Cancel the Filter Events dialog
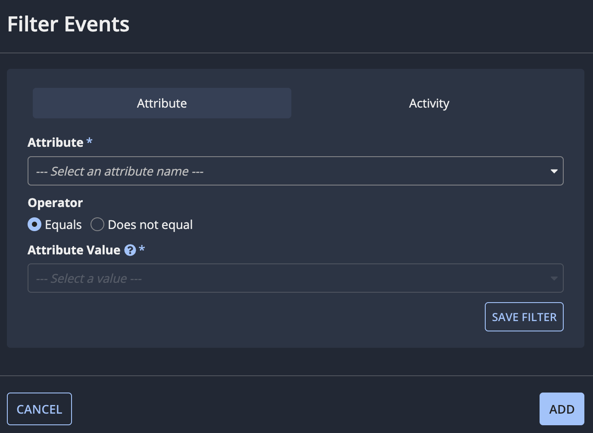The width and height of the screenshot is (593, 433). (x=39, y=409)
